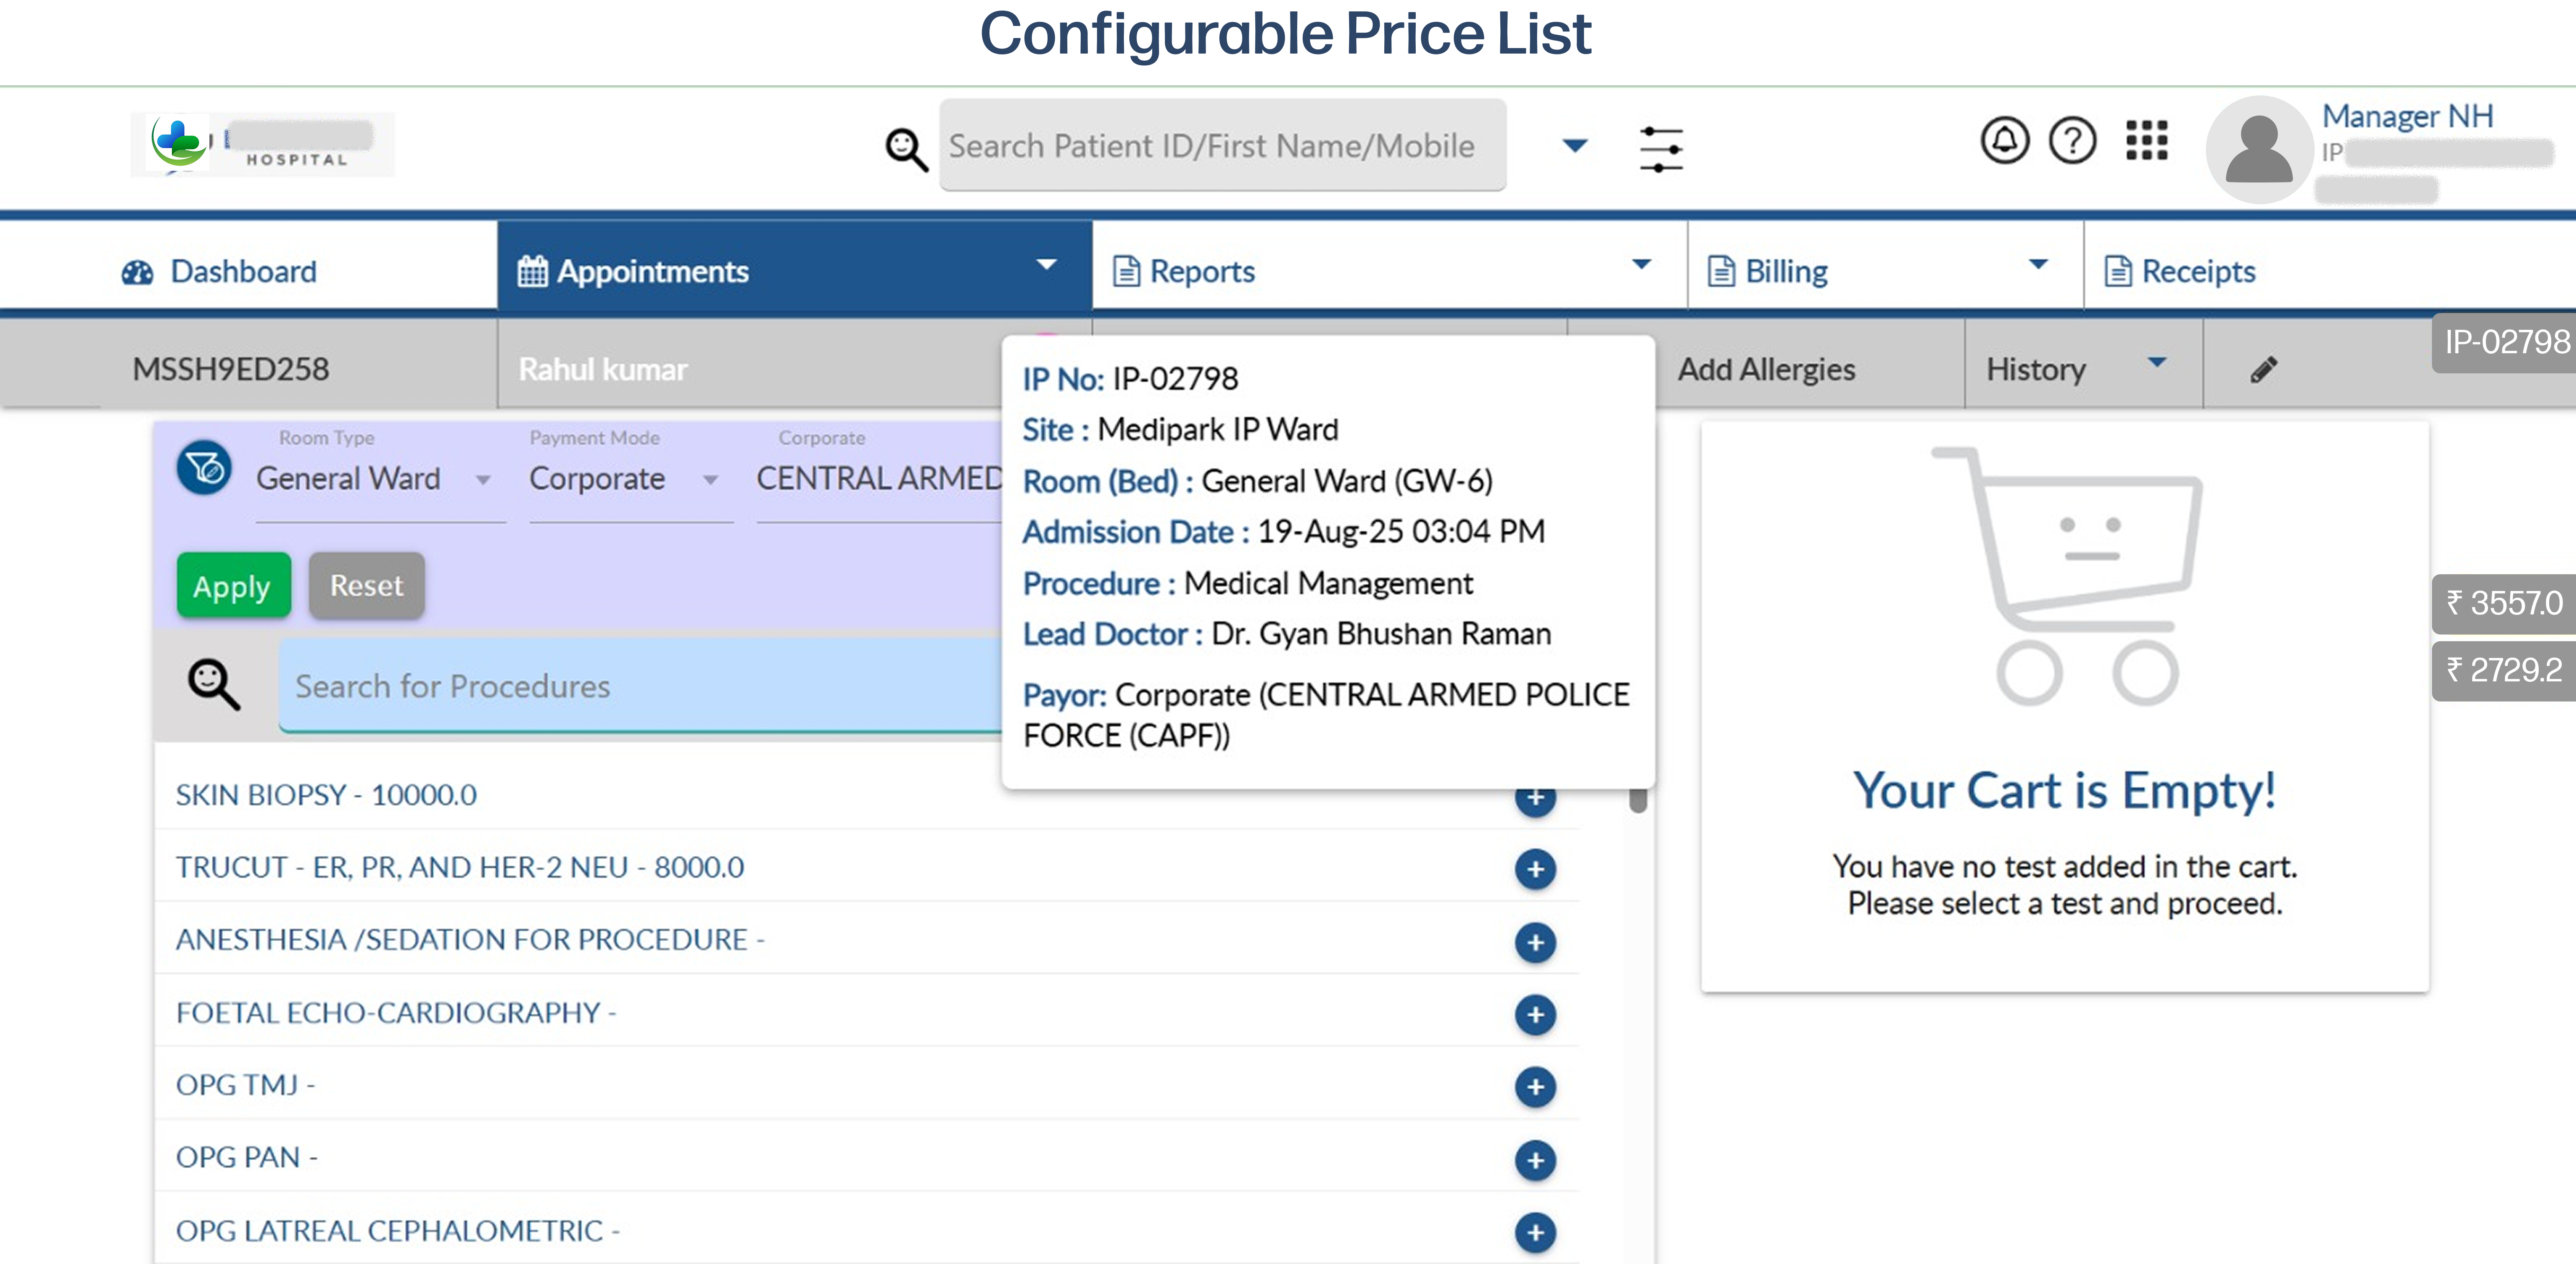The image size is (2576, 1264).
Task: Expand the Reports menu arrow
Action: click(x=1641, y=265)
